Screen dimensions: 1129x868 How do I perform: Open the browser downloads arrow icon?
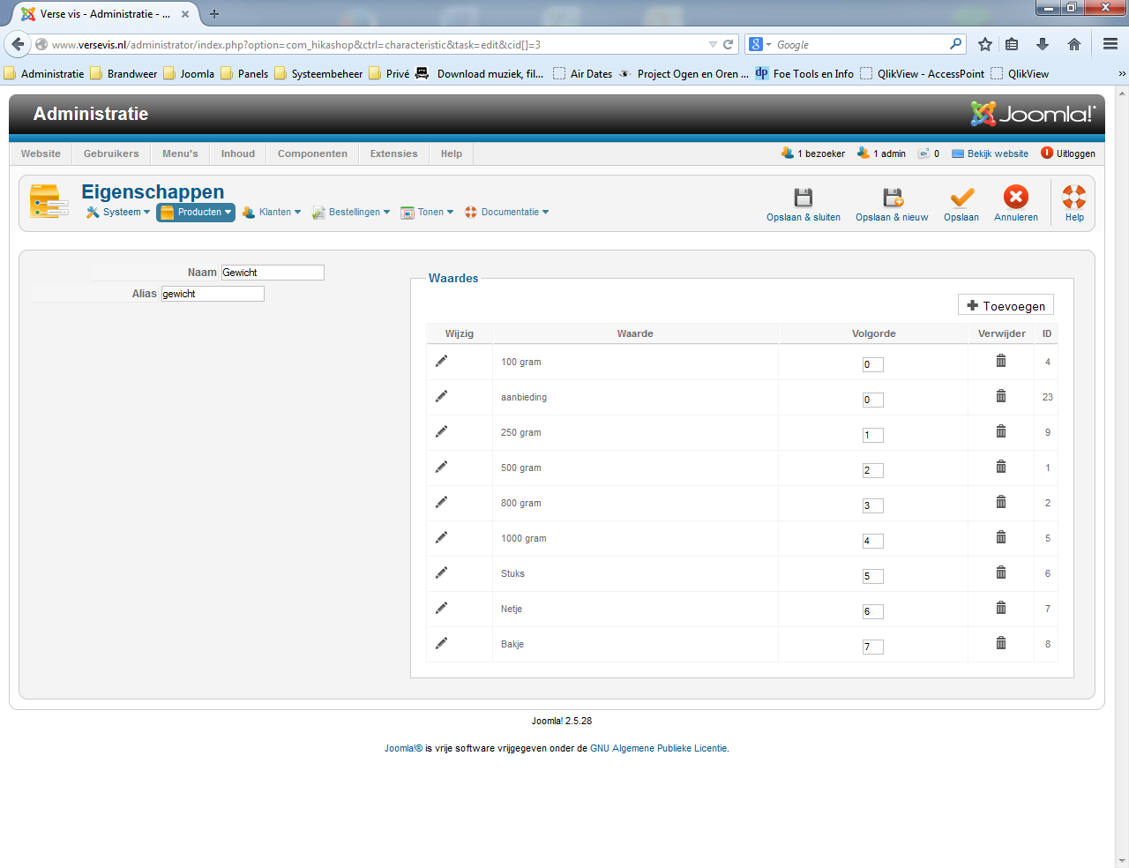[1043, 44]
